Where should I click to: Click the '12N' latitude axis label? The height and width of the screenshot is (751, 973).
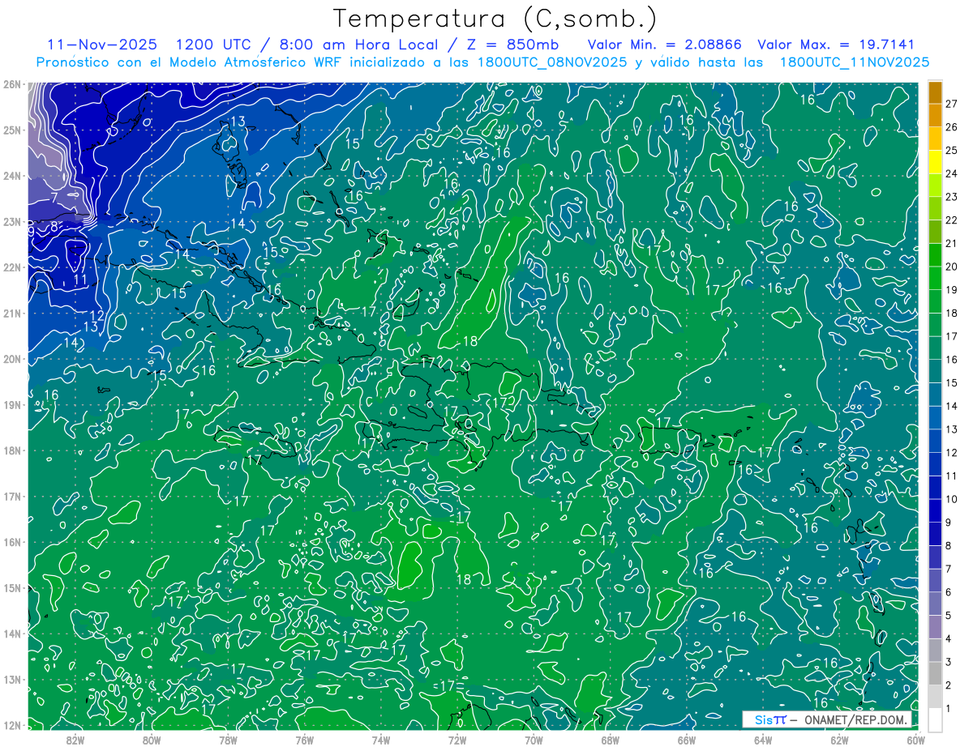12,725
